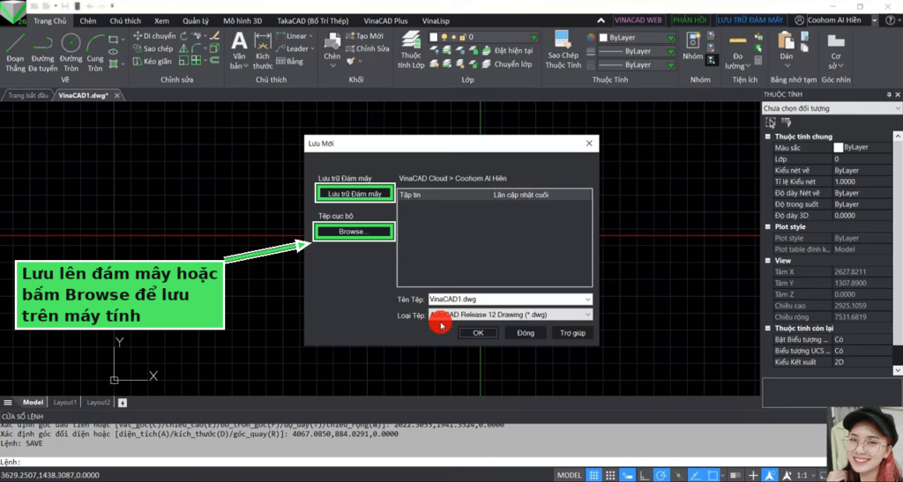Open Thuộc tính Lớp layer properties
This screenshot has height=482, width=903.
[411, 50]
